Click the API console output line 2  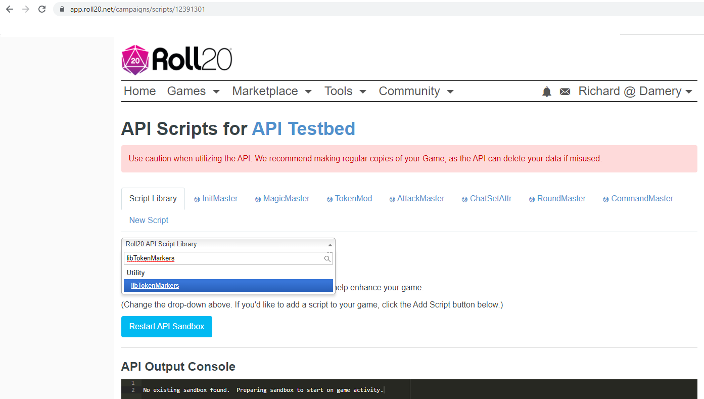click(x=263, y=390)
